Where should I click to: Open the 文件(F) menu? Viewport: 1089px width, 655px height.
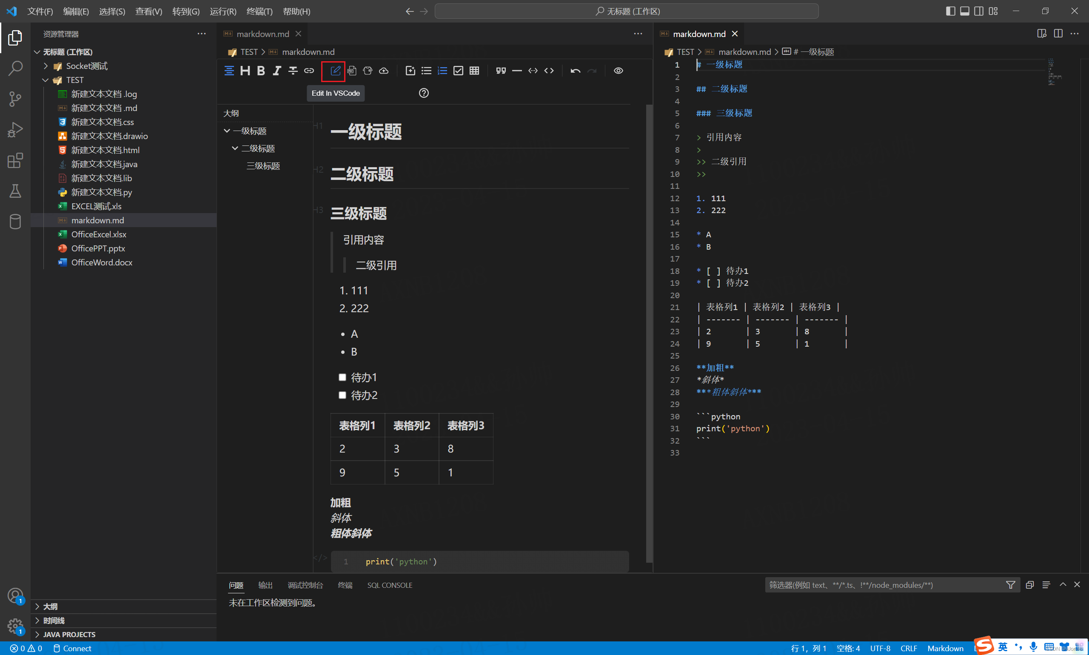pyautogui.click(x=40, y=11)
